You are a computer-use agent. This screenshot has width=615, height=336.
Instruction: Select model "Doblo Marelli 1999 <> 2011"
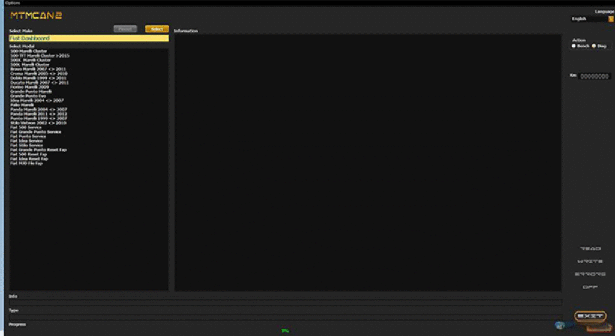[x=38, y=78]
